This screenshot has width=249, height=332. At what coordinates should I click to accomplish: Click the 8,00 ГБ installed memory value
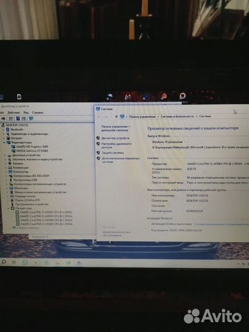[191, 169]
